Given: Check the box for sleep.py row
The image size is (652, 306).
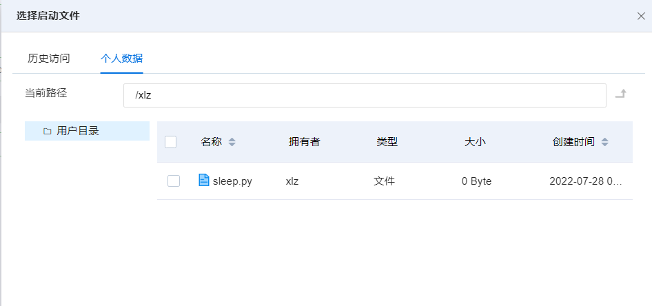Looking at the screenshot, I should [x=174, y=181].
